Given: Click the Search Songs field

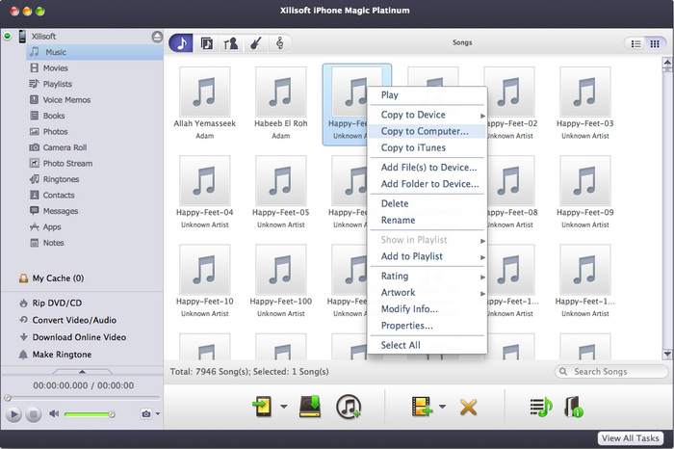Looking at the screenshot, I should [611, 372].
